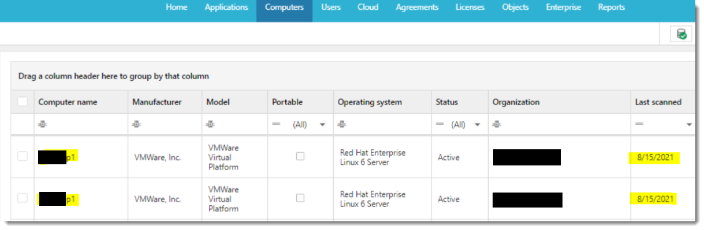Viewport: 704px width, 230px height.
Task: Open the Status (All) filter dropdown
Action: coord(477,125)
